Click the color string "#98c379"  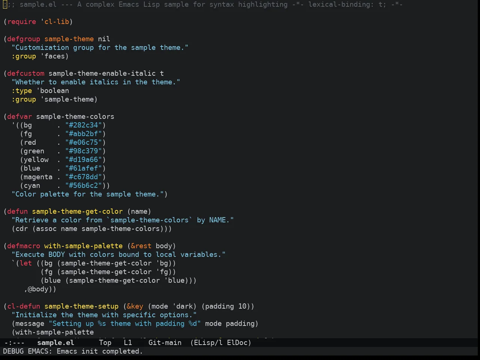point(84,151)
